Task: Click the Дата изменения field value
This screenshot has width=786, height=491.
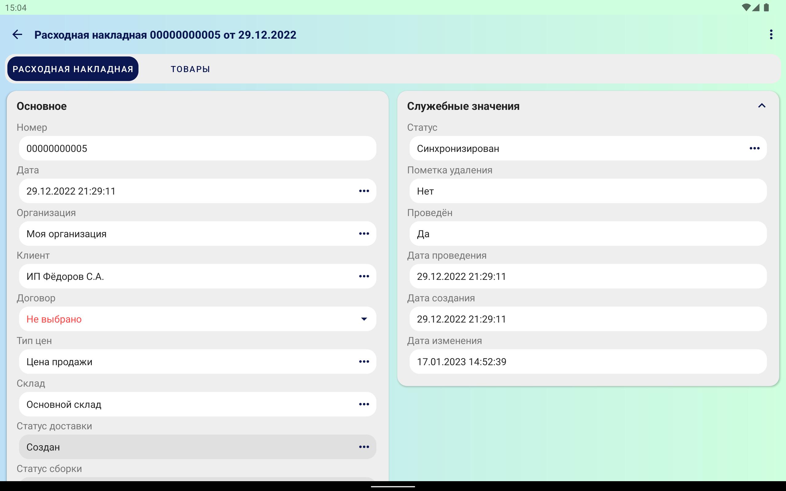Action: [x=587, y=361]
